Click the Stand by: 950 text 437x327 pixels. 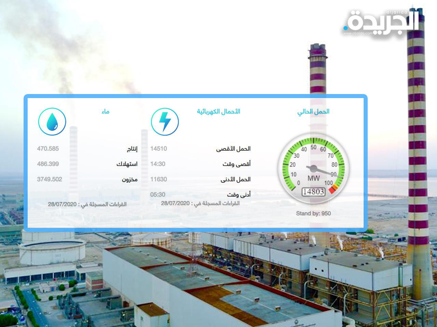pyautogui.click(x=313, y=214)
